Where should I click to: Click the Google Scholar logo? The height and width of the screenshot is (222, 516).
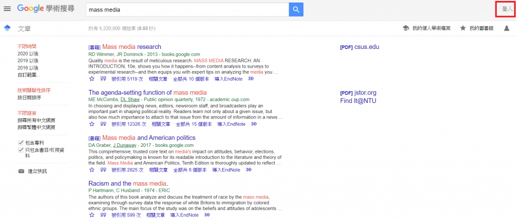[46, 9]
